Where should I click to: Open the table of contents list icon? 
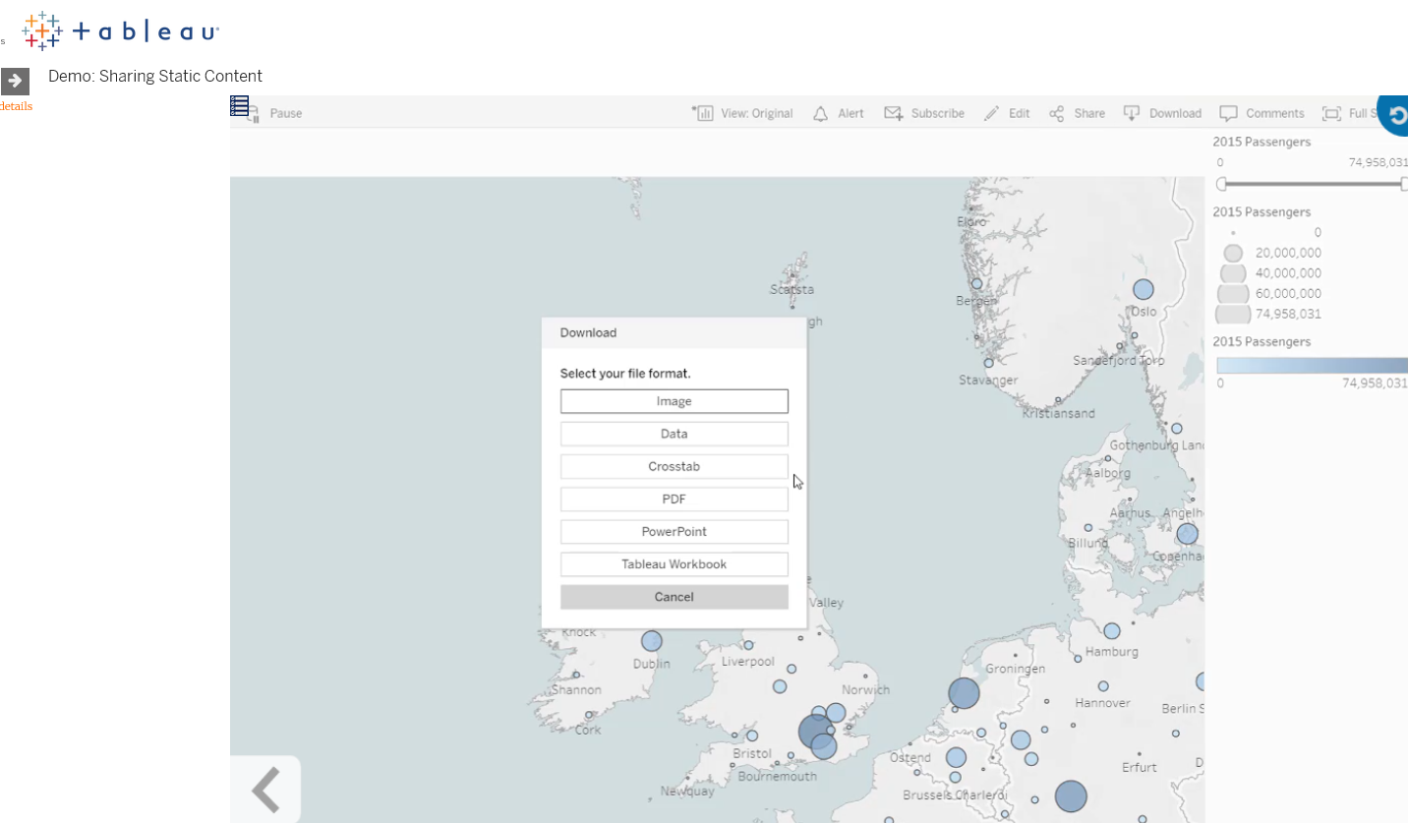click(x=239, y=106)
